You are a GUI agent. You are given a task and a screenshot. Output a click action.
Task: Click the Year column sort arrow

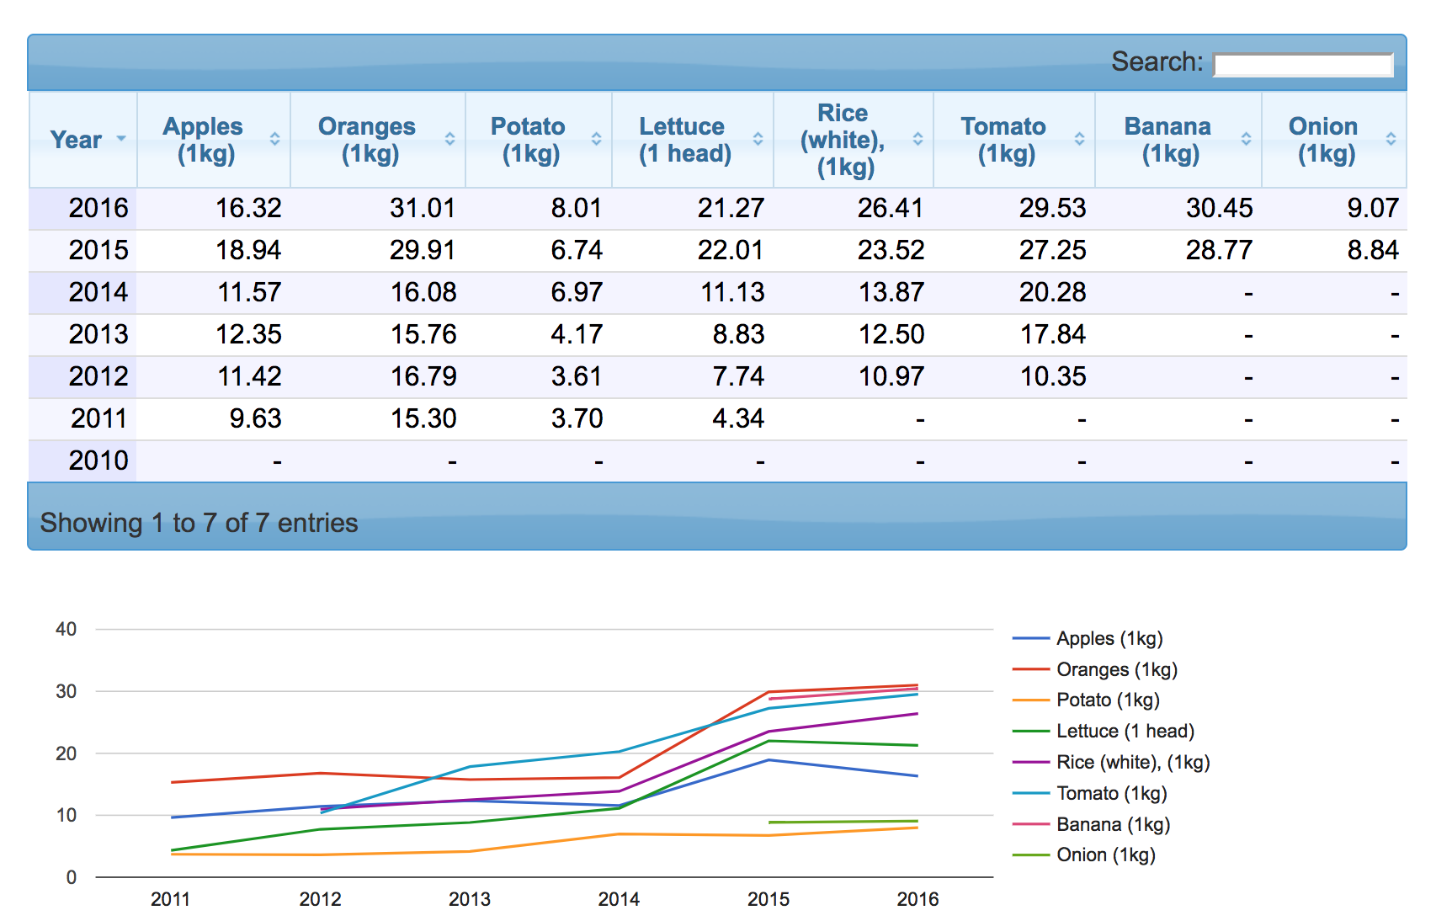(x=121, y=139)
